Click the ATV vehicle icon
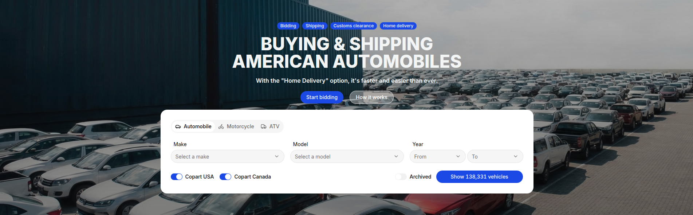Image resolution: width=693 pixels, height=215 pixels. 264,127
